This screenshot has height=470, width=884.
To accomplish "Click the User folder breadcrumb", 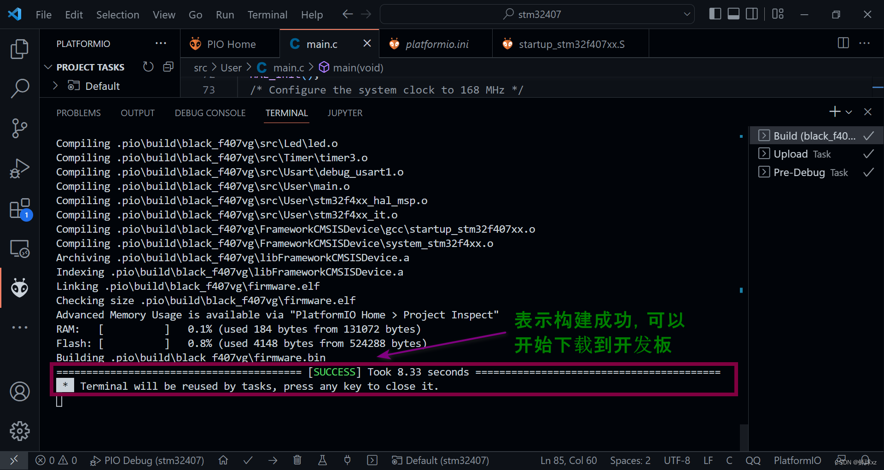I will 231,68.
